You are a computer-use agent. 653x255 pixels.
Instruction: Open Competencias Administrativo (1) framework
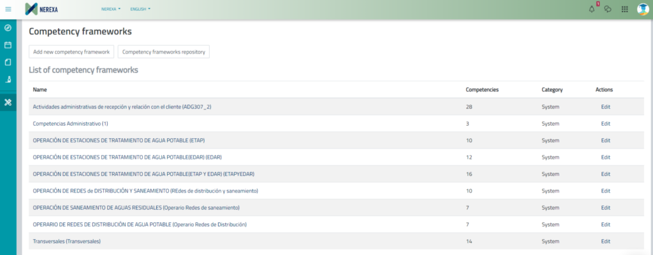coord(71,124)
